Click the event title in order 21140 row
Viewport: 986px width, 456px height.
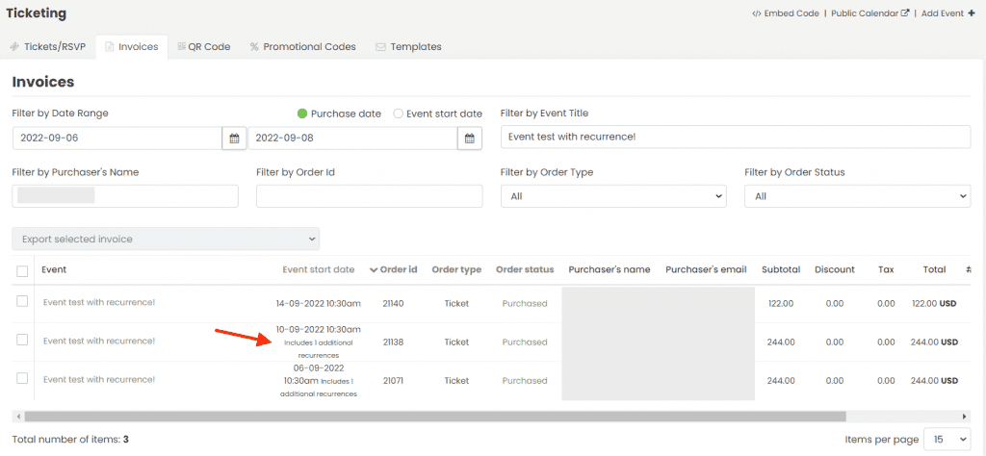click(99, 302)
